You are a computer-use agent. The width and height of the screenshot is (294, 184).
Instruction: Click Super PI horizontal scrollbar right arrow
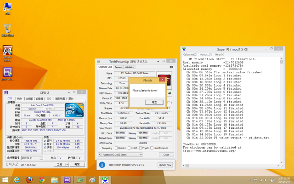click(278, 166)
